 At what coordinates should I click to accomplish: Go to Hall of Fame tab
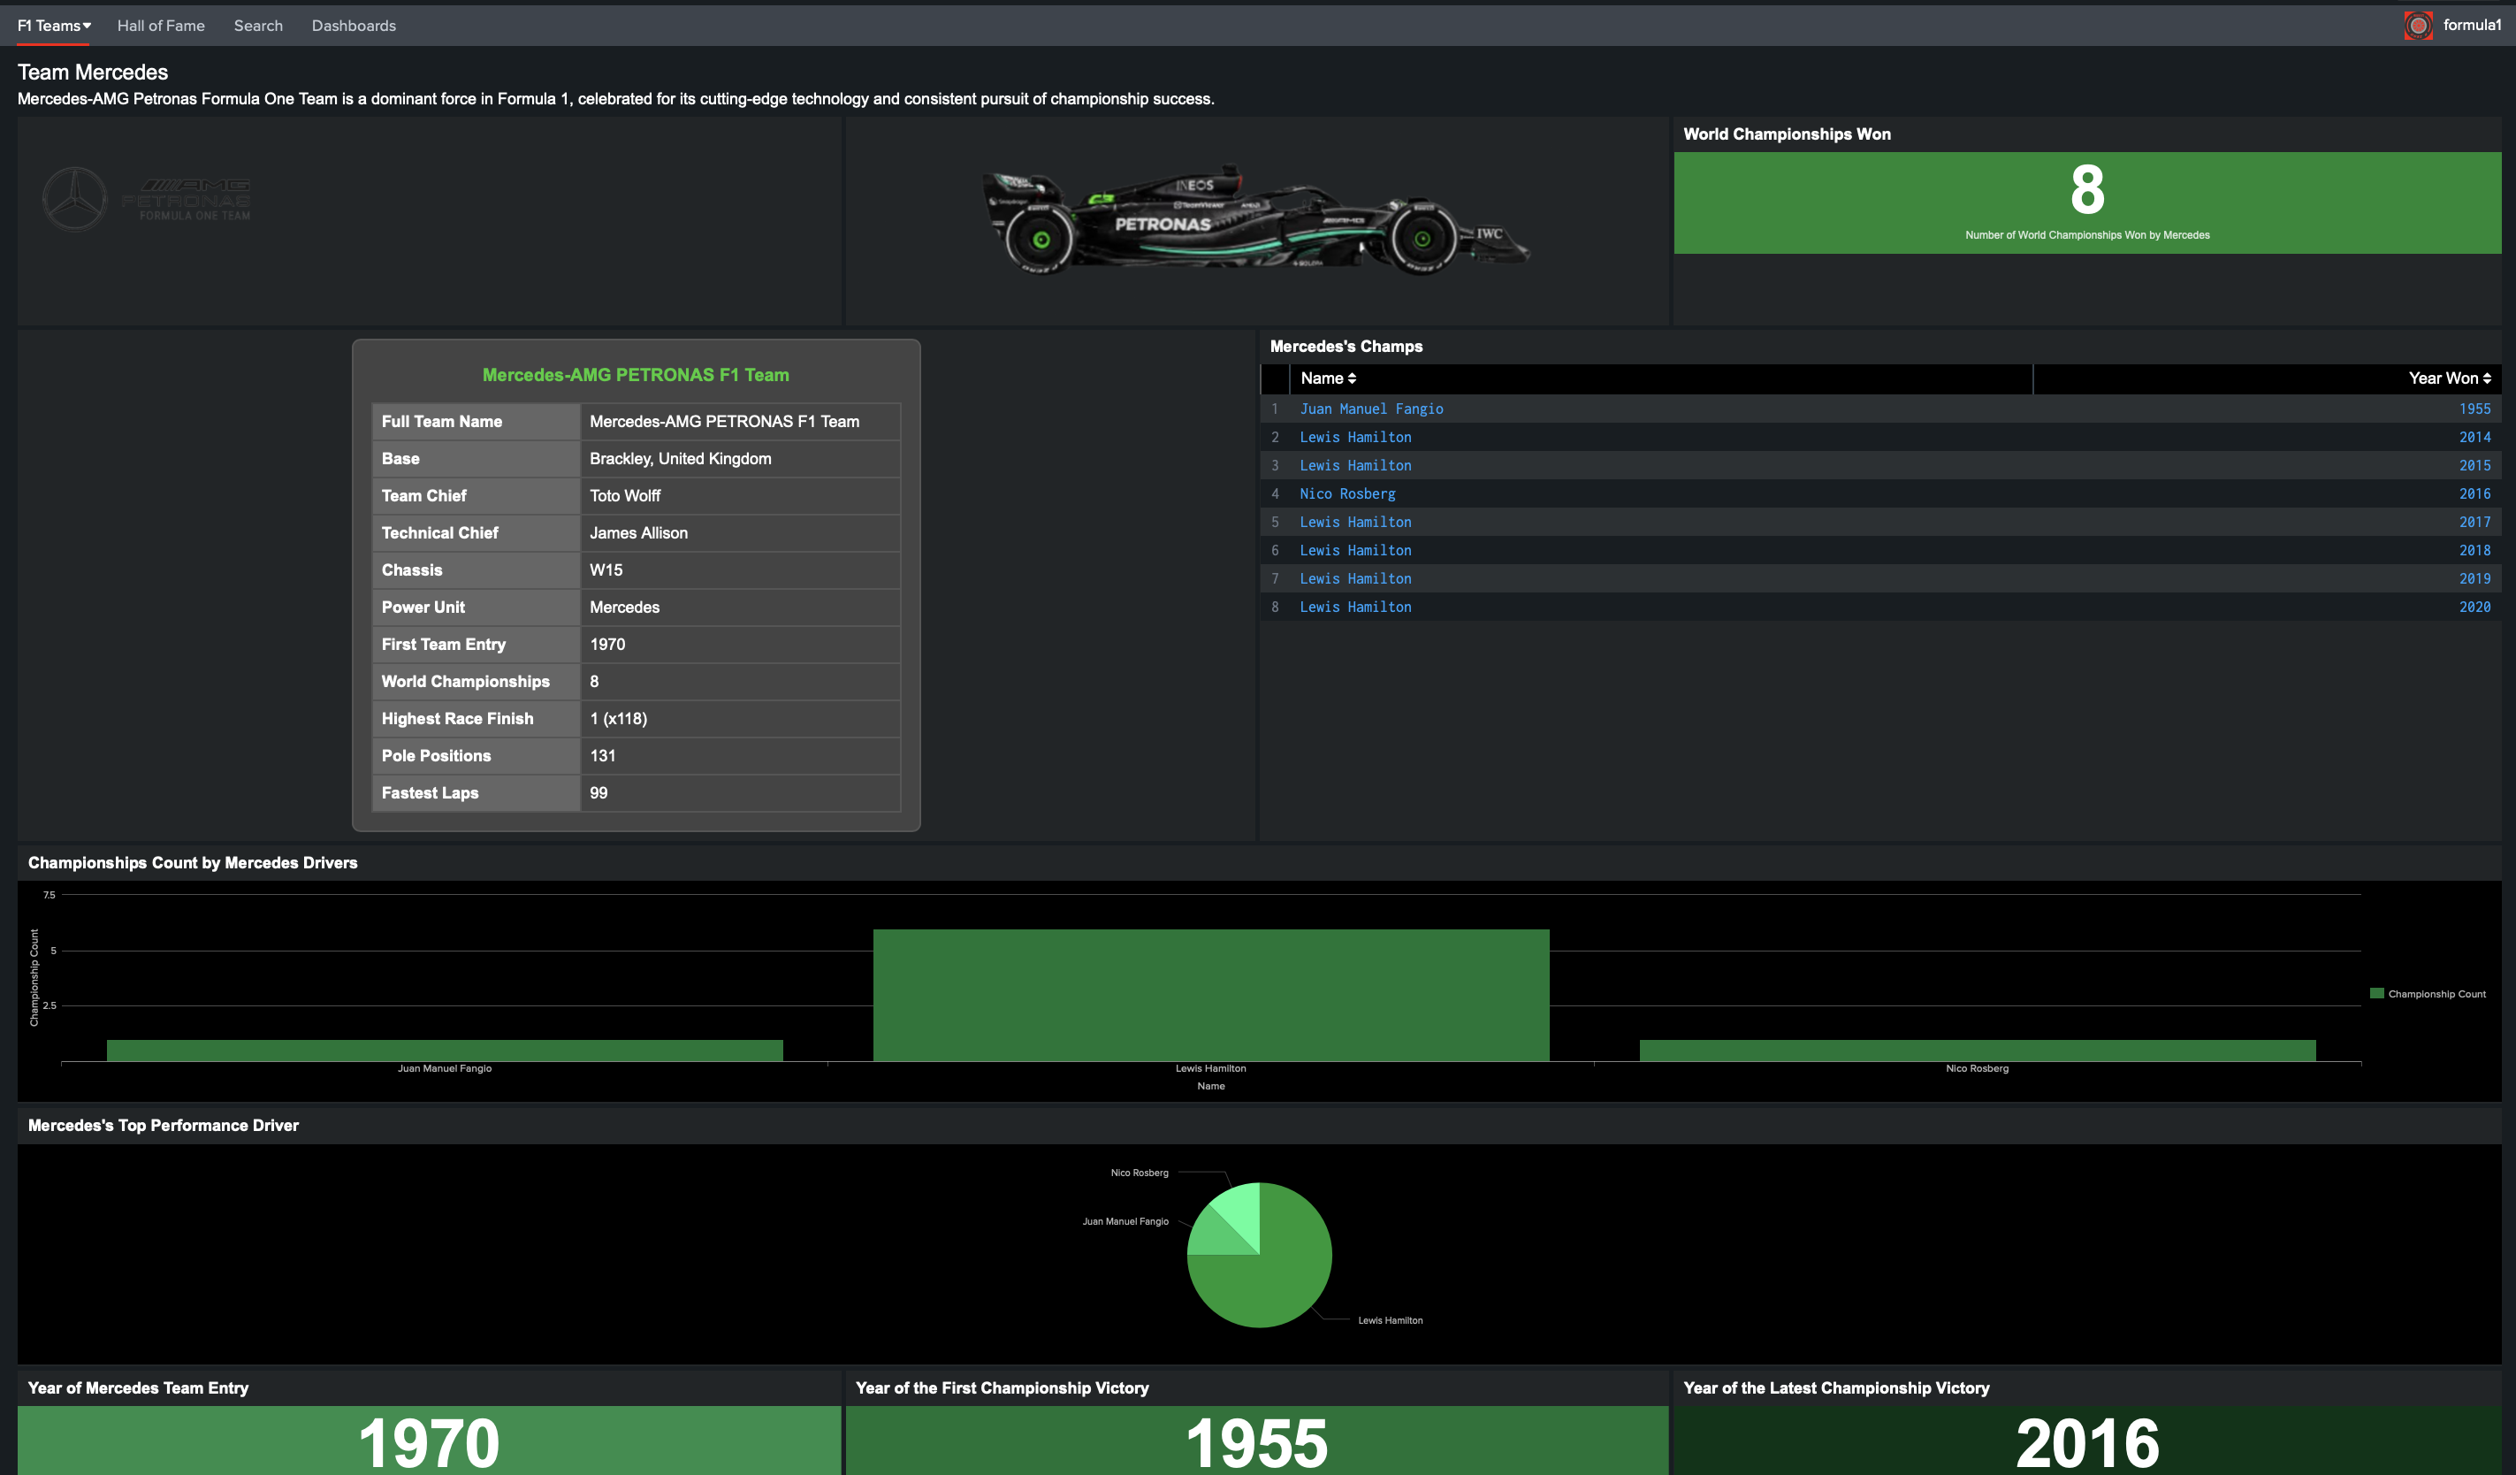click(161, 26)
